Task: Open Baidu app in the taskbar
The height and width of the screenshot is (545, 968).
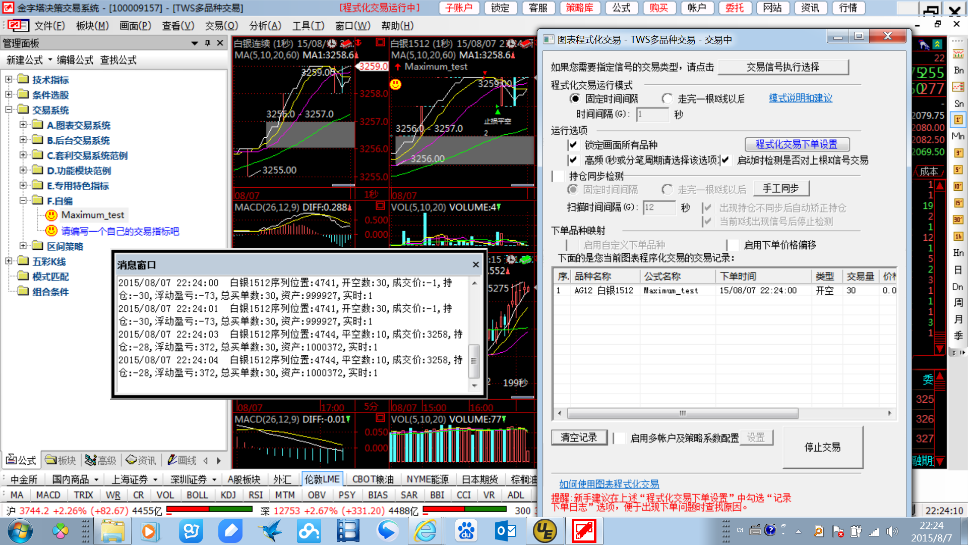Action: tap(466, 531)
